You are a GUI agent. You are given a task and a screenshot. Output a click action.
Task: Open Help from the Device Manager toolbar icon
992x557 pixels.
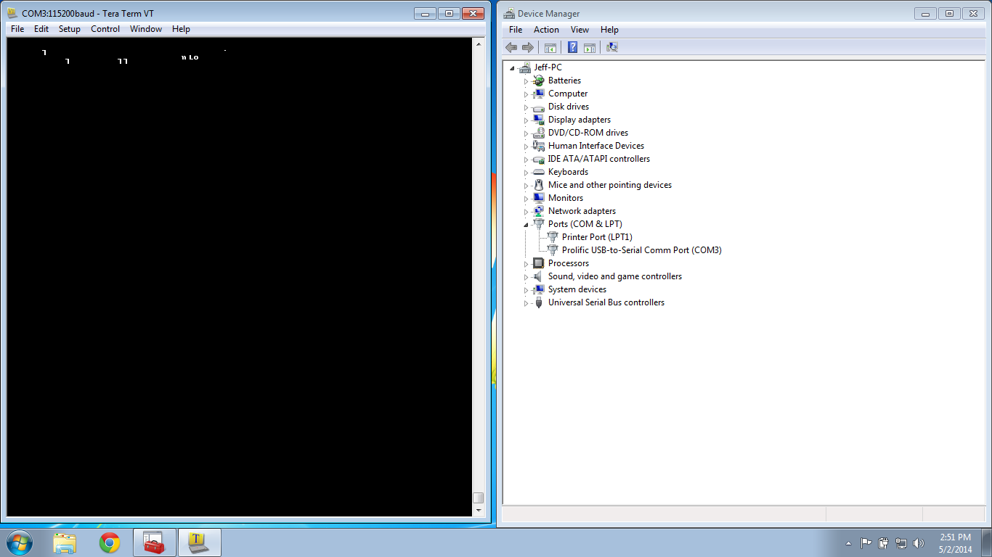click(571, 47)
